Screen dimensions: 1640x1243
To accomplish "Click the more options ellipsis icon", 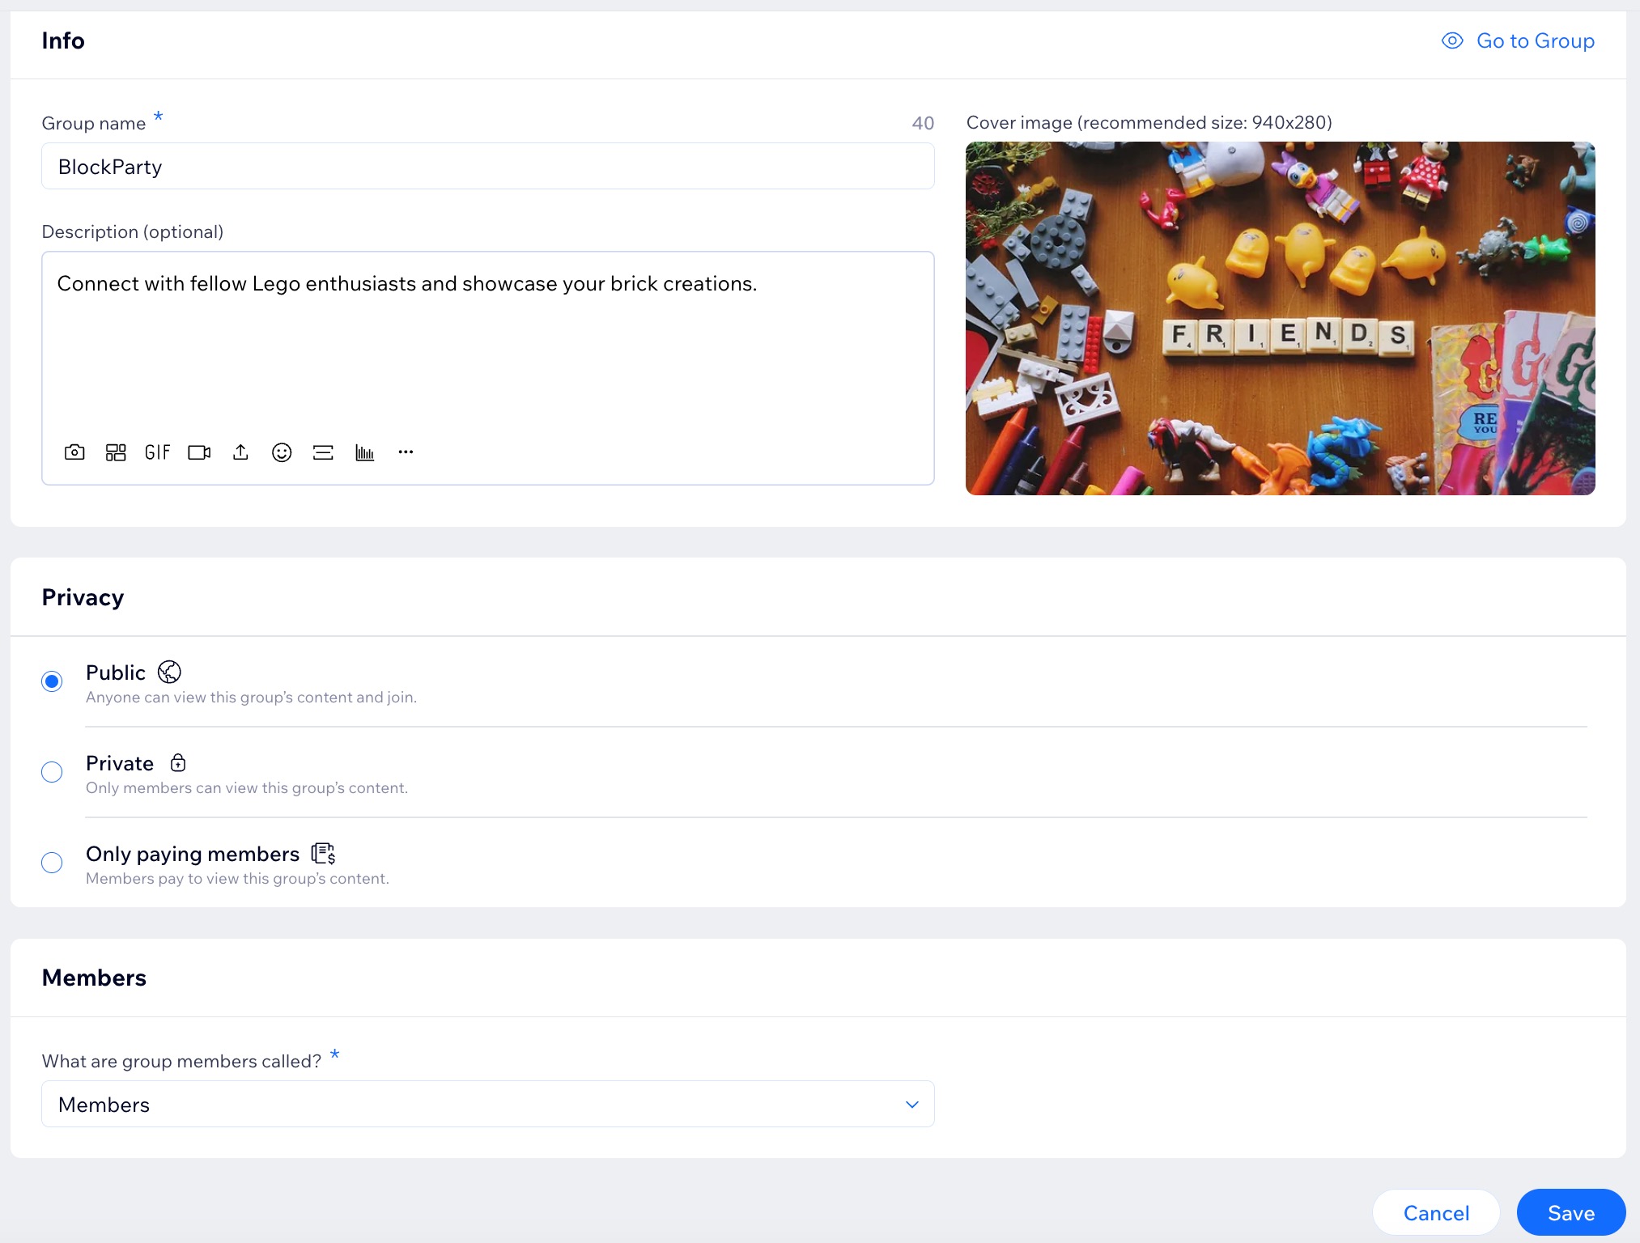I will coord(406,452).
